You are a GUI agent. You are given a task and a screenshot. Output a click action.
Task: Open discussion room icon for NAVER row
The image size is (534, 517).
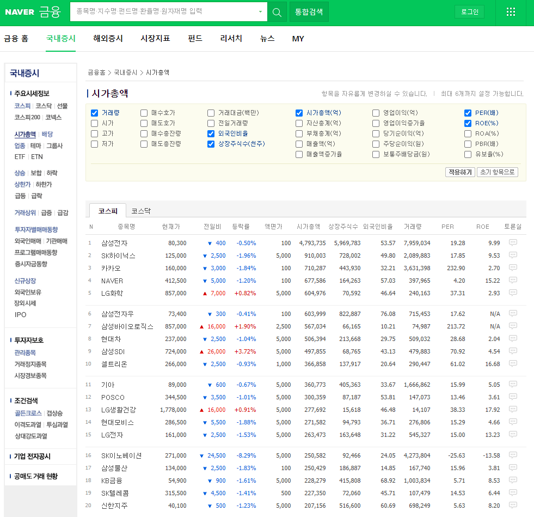(x=513, y=281)
